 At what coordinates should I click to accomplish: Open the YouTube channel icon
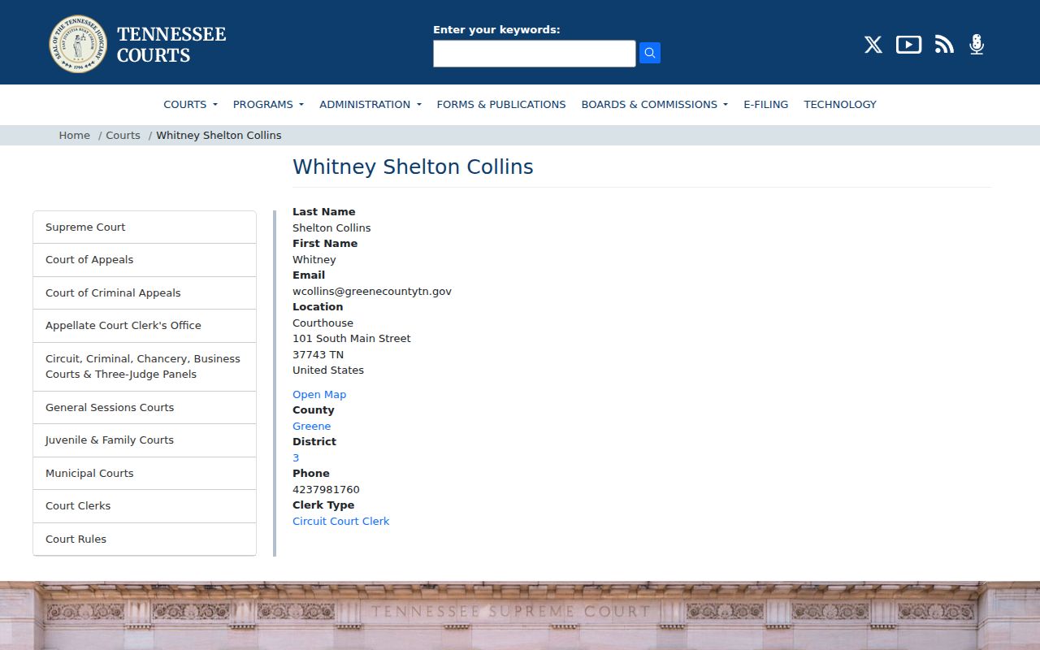pyautogui.click(x=908, y=45)
